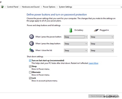This screenshot has height=99, width=122.
Task: Uncheck Sleep in Power menu checkbox
Action: (30, 66)
